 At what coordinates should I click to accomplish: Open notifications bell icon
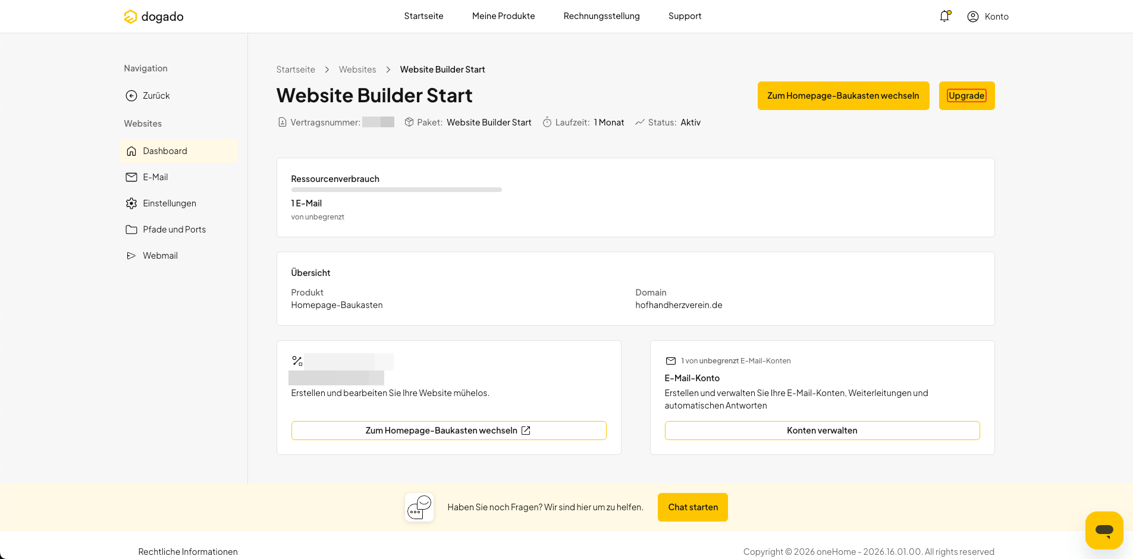(x=944, y=17)
